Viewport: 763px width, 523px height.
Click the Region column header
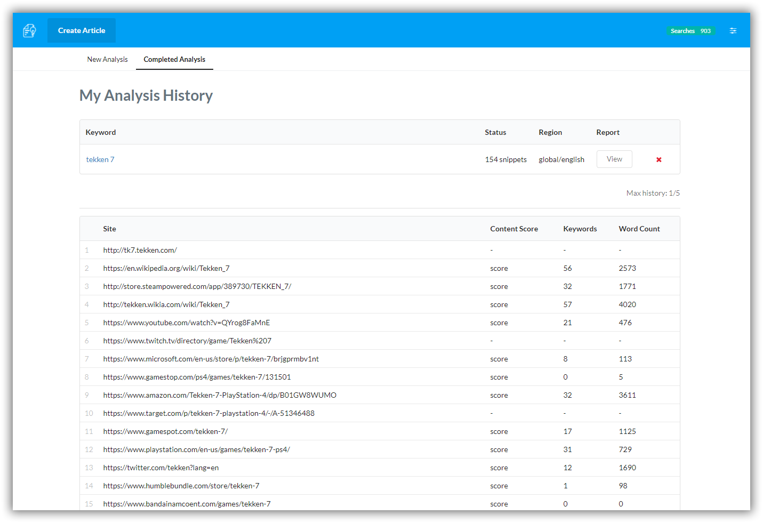(x=550, y=132)
